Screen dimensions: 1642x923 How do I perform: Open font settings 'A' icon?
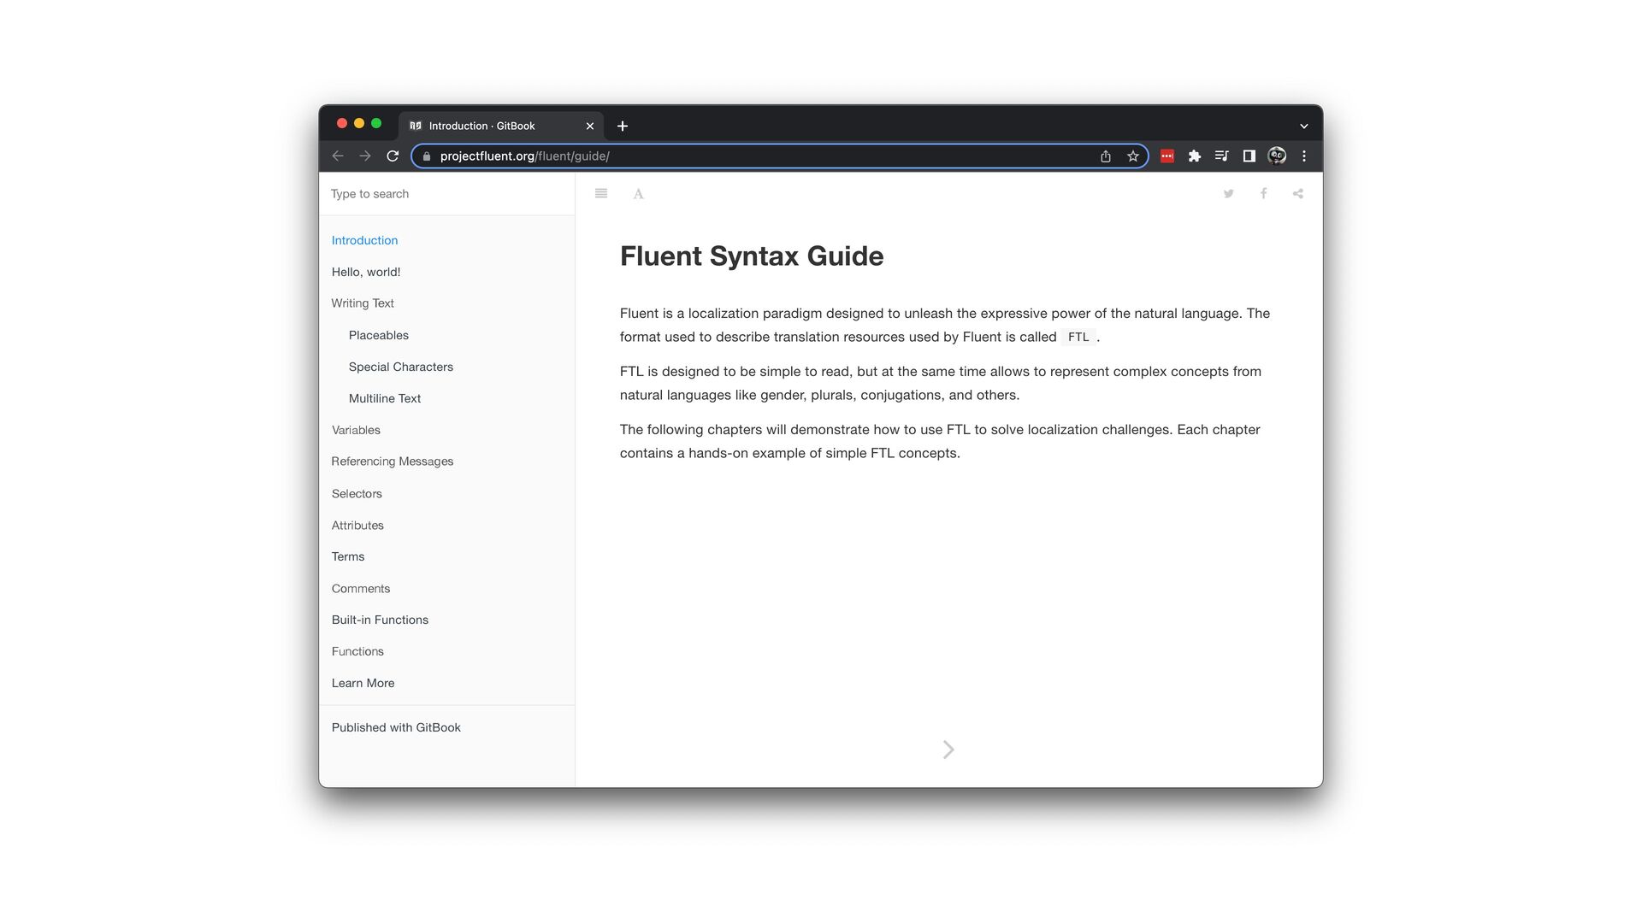click(638, 194)
